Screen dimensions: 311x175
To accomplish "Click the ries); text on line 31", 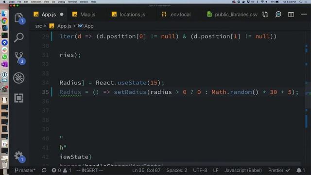I will pyautogui.click(x=70, y=55).
